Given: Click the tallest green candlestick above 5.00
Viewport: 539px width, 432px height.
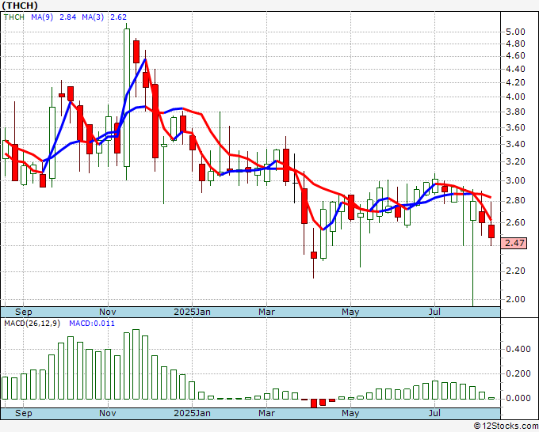Looking at the screenshot, I should 127,98.
